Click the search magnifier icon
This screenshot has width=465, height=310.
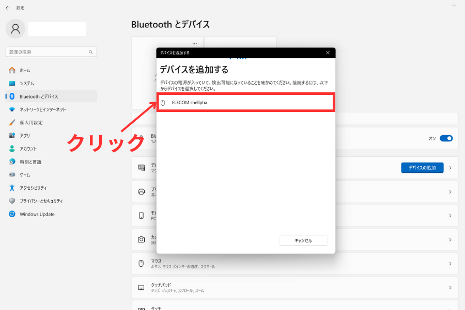tap(90, 52)
